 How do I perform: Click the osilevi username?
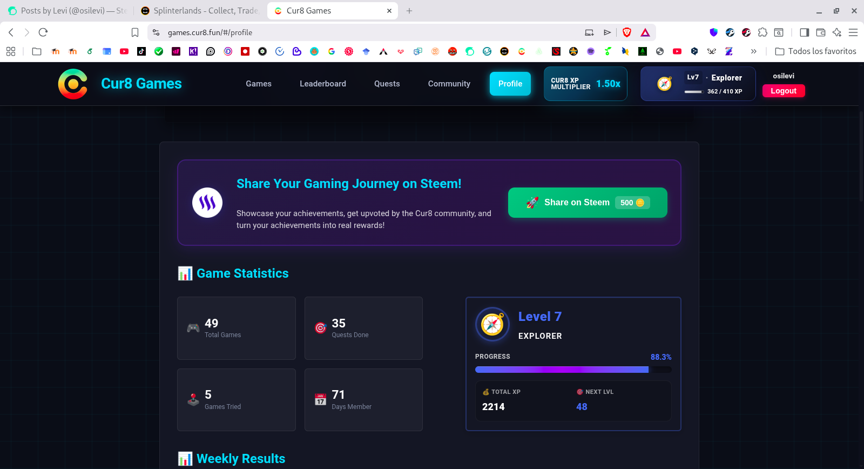784,76
